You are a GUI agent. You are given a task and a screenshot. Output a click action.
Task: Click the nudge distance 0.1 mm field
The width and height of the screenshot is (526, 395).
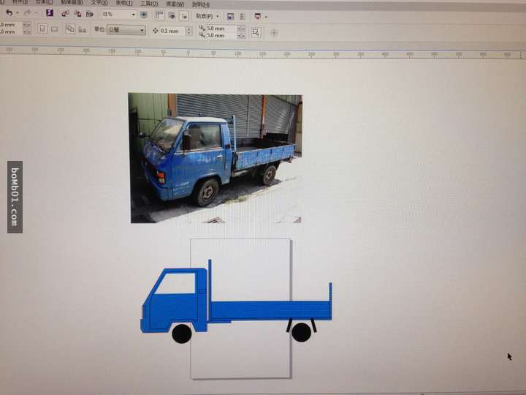tap(171, 31)
